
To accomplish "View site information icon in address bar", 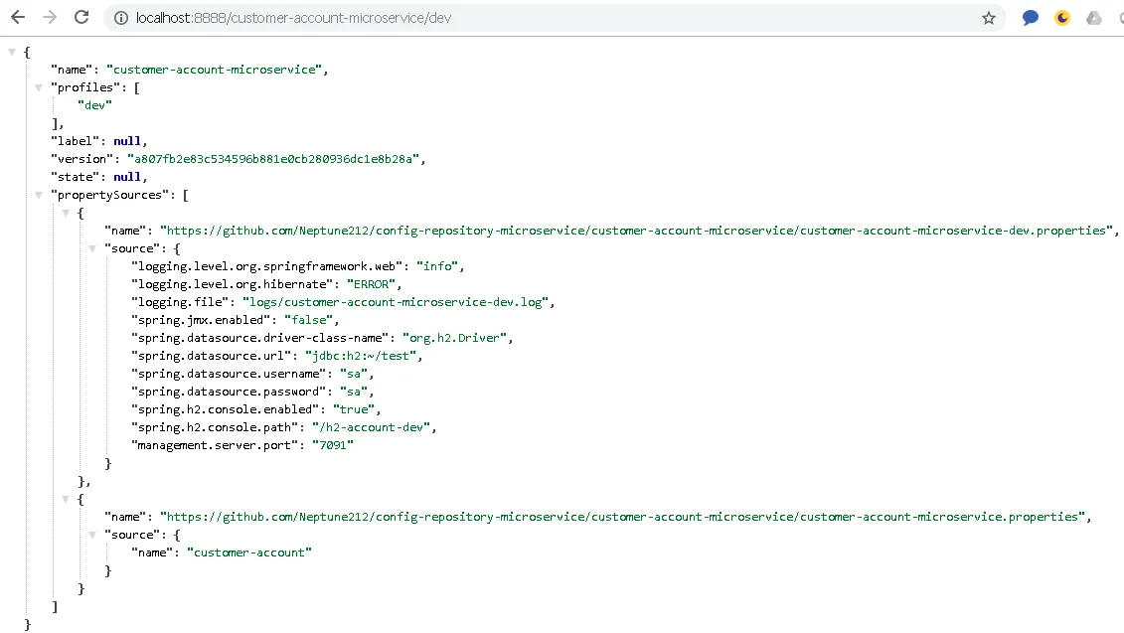I will [121, 18].
